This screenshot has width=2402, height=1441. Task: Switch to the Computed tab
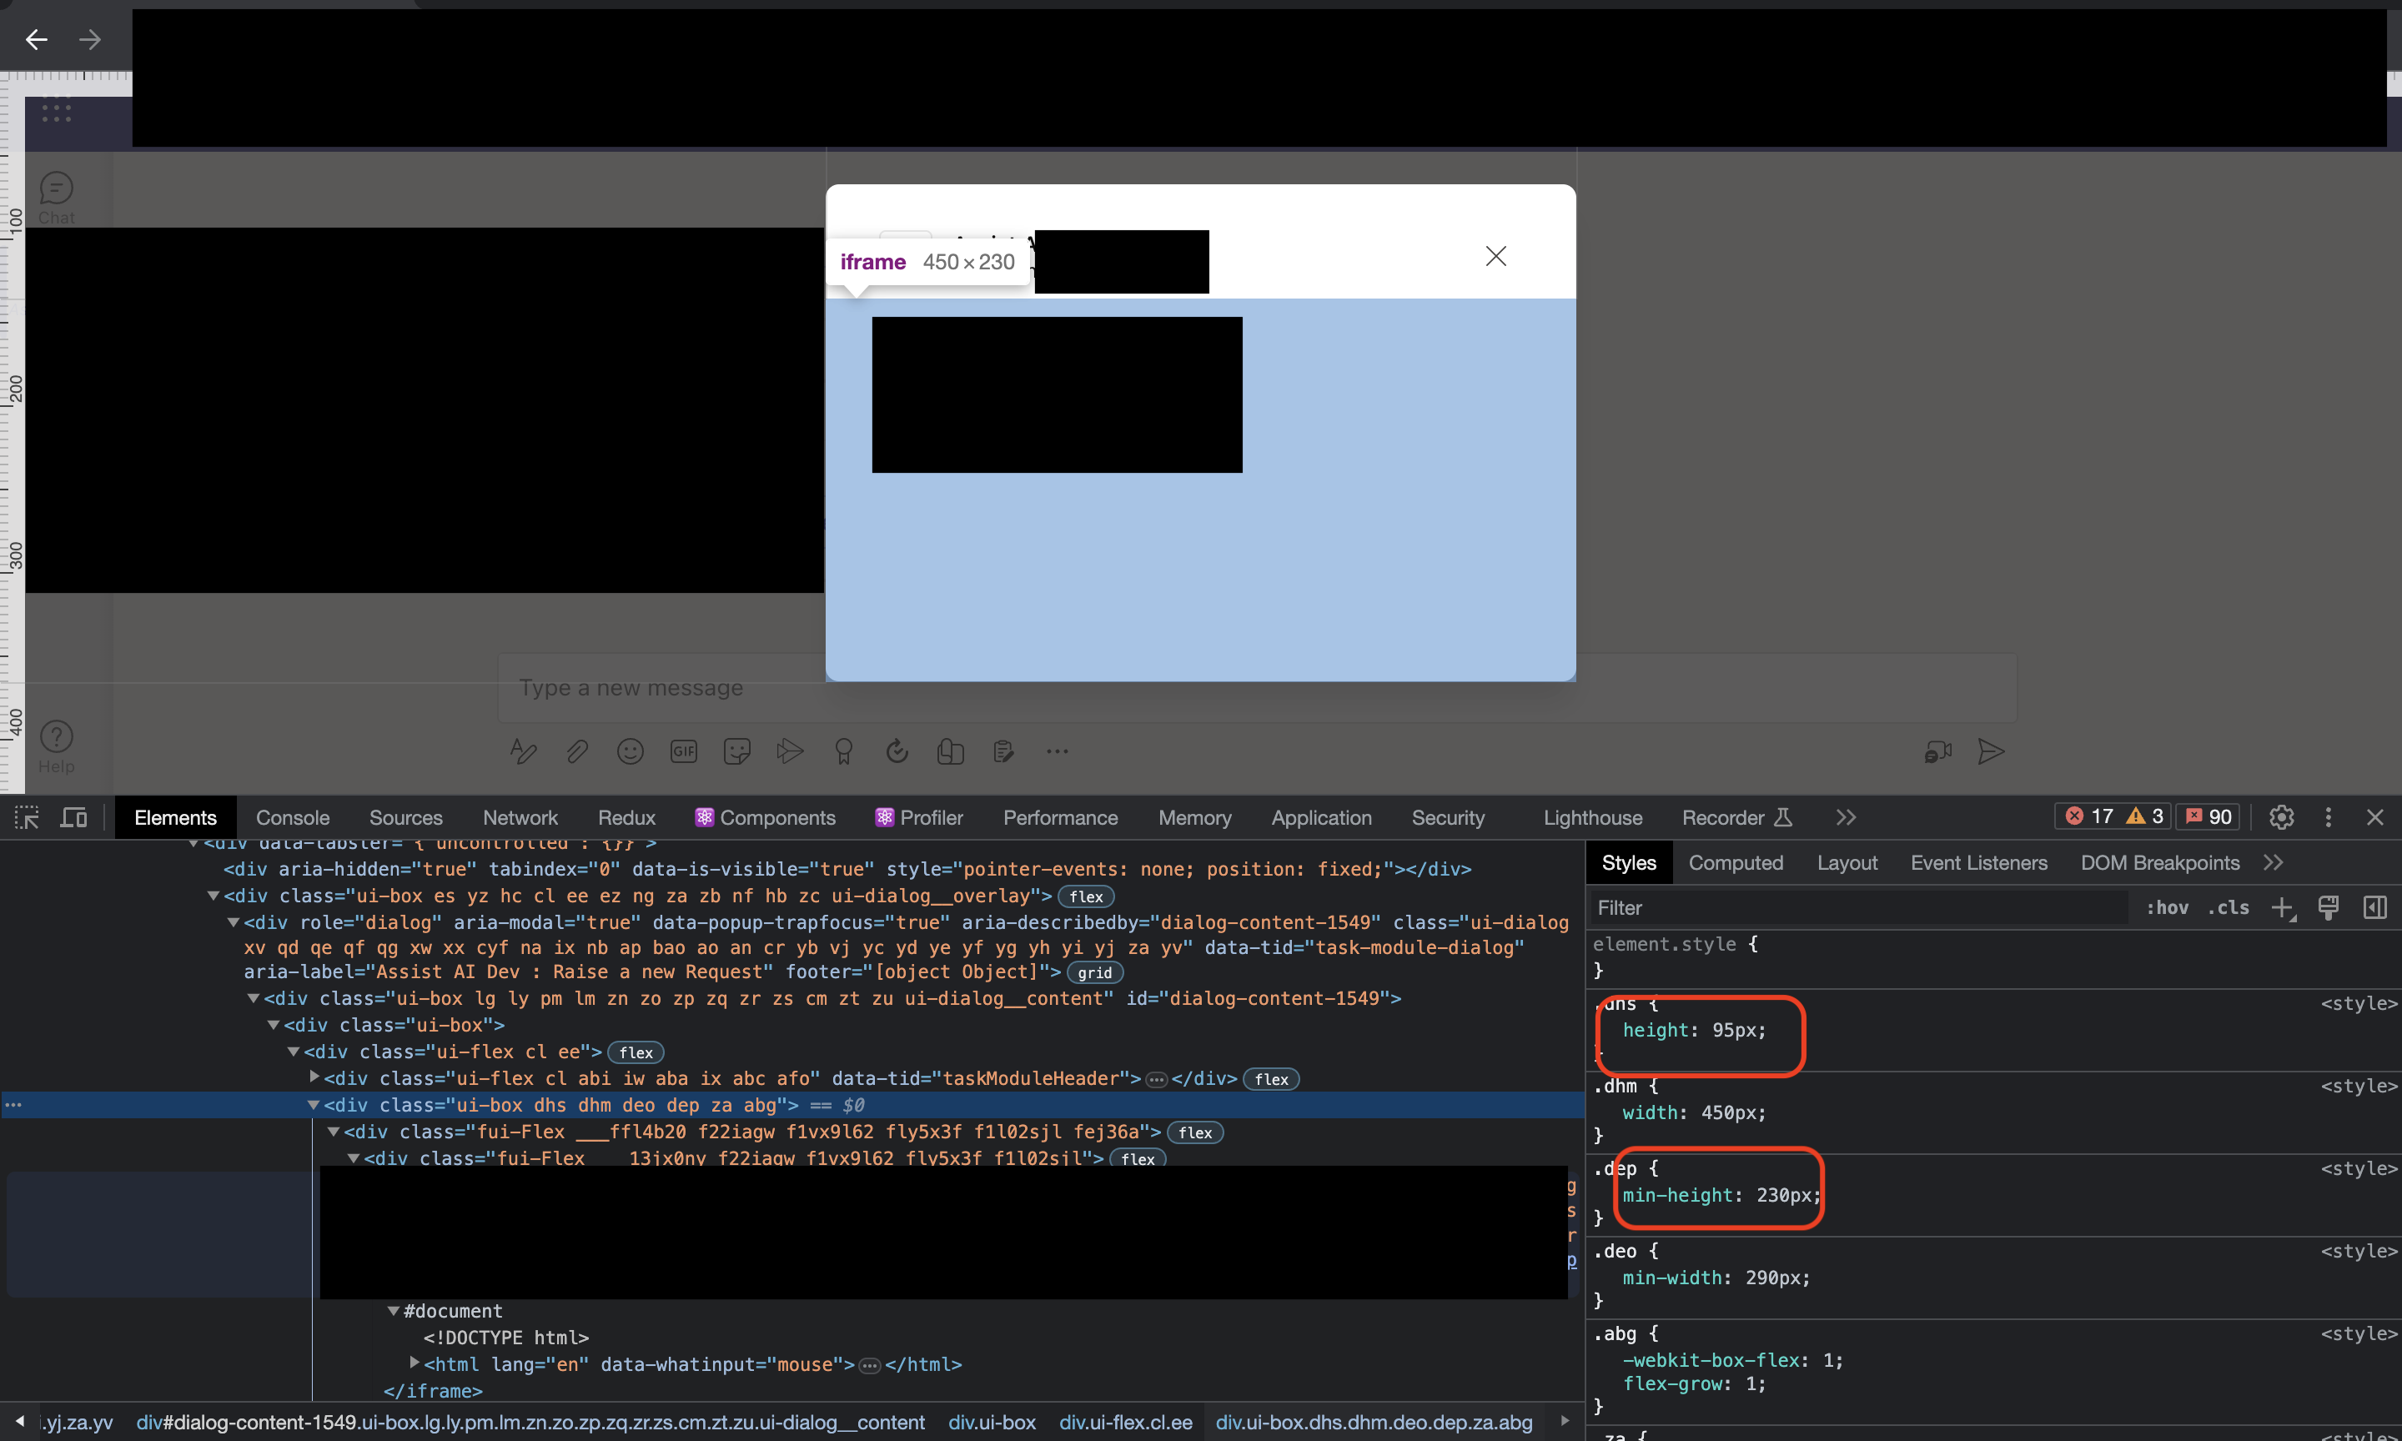pyautogui.click(x=1736, y=861)
